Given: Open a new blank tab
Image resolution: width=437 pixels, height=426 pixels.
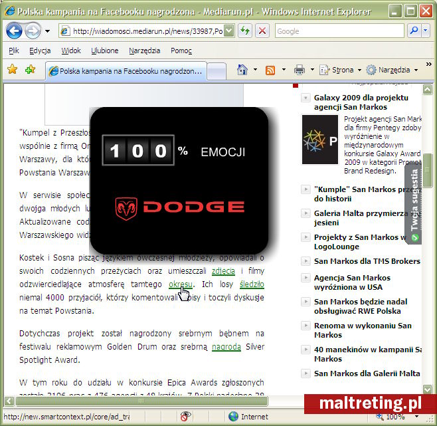Looking at the screenshot, I should 217,71.
